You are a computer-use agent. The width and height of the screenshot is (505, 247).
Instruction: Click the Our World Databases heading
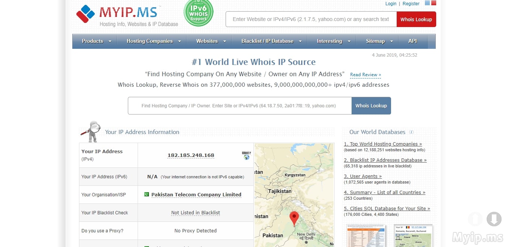coord(377,132)
